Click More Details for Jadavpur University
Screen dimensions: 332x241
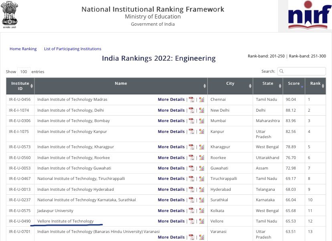tap(171, 210)
